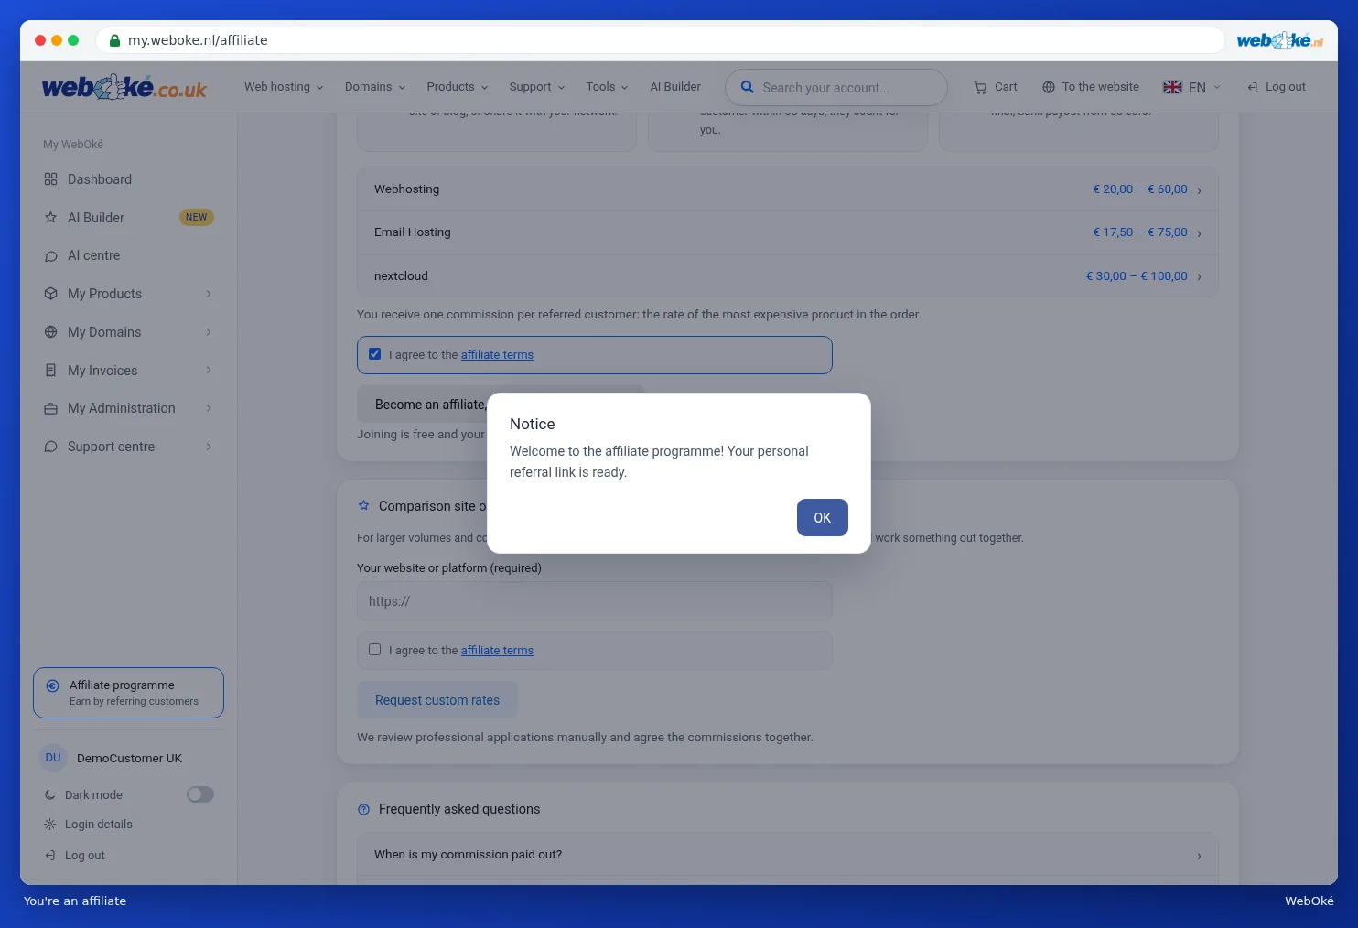Click the euro icon on Affiliate programme card
The height and width of the screenshot is (928, 1358).
[x=52, y=685]
